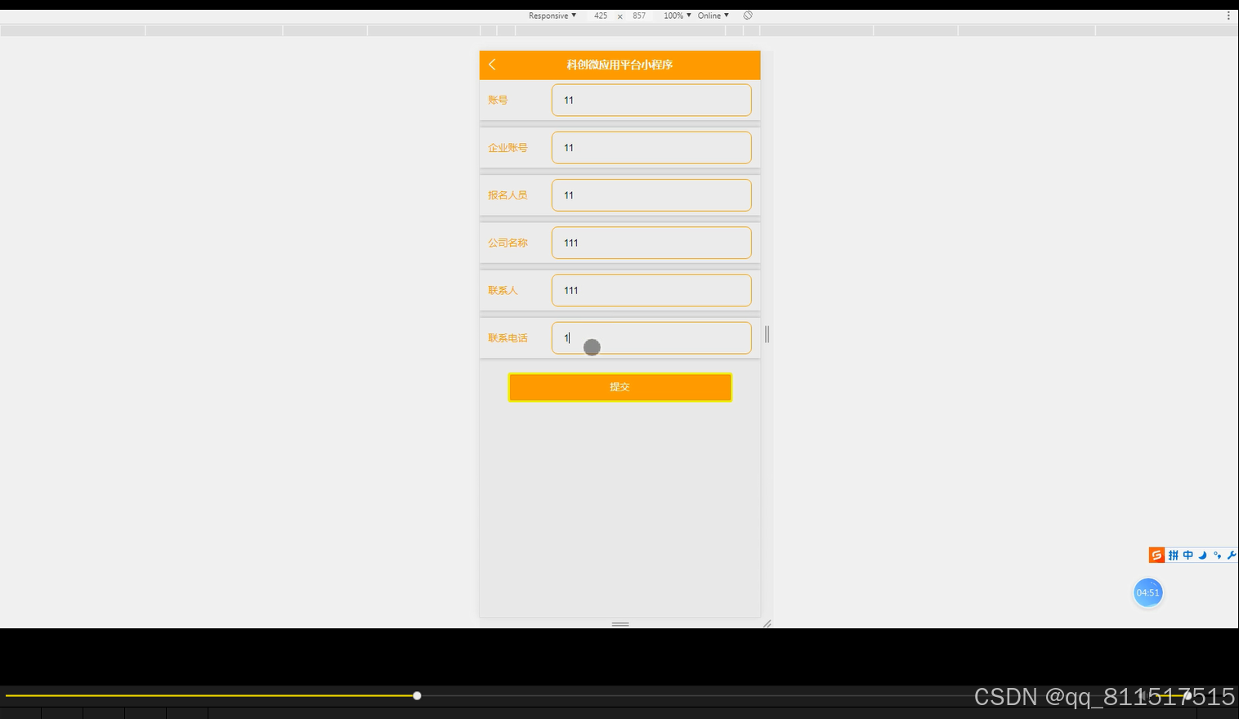
Task: Click the 报名人员 input field
Action: [651, 195]
